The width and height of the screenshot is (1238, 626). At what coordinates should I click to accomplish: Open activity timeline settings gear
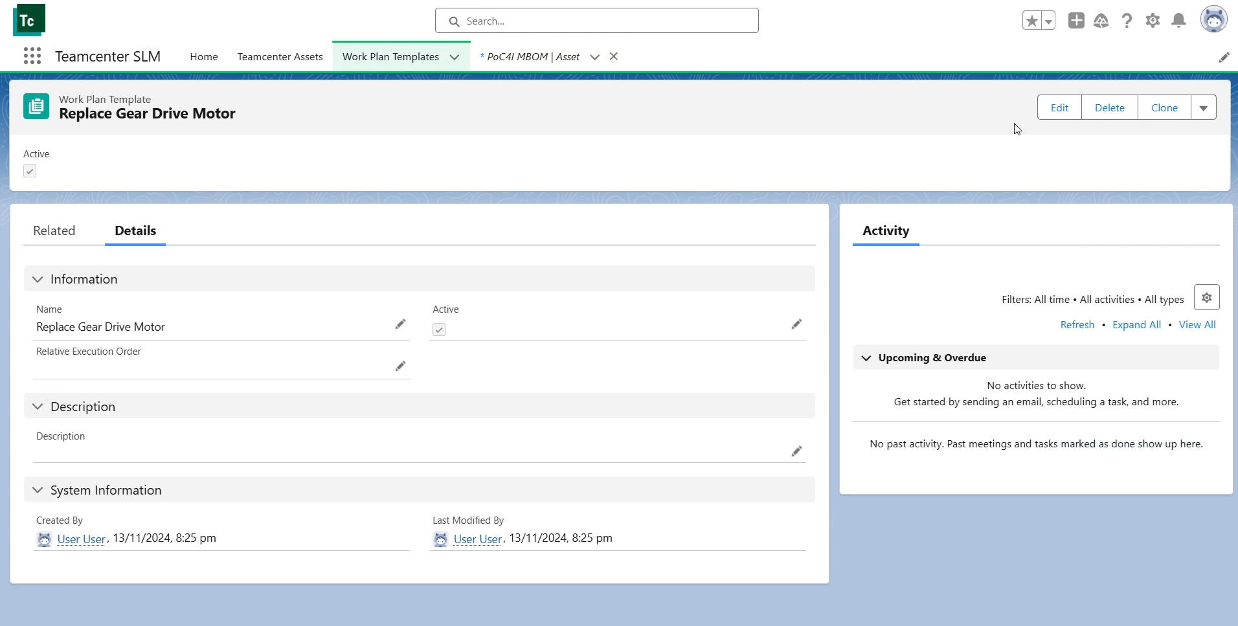(1207, 298)
